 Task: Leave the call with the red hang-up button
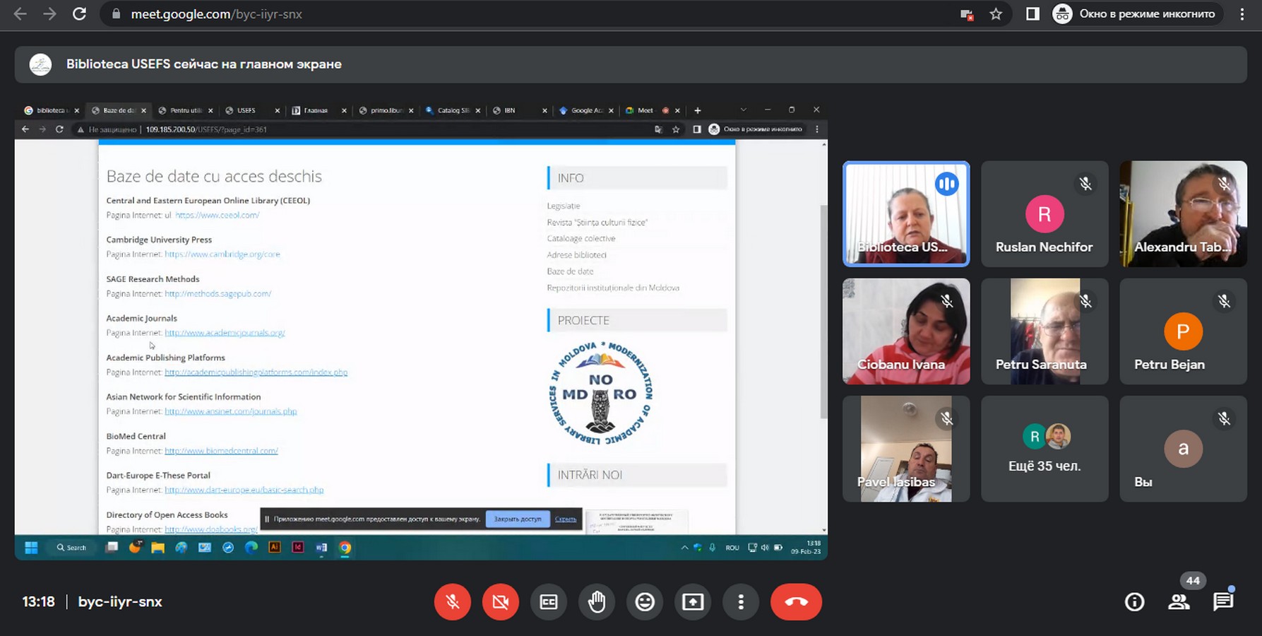(796, 602)
